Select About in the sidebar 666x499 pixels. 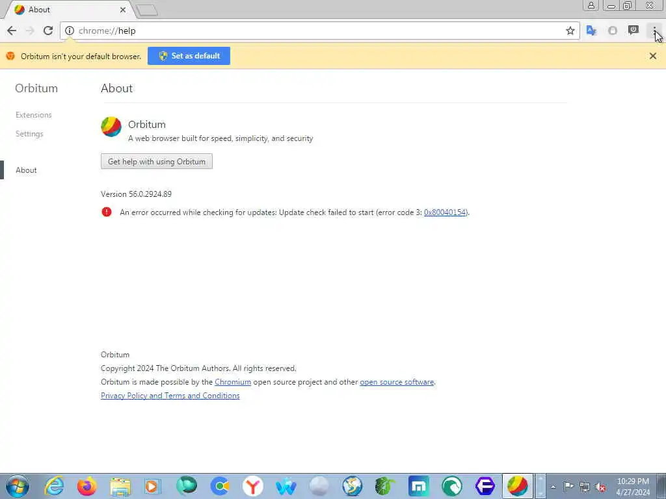[x=26, y=170]
